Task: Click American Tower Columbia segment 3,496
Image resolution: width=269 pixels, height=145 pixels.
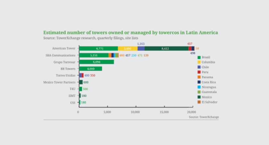Action: point(128,49)
